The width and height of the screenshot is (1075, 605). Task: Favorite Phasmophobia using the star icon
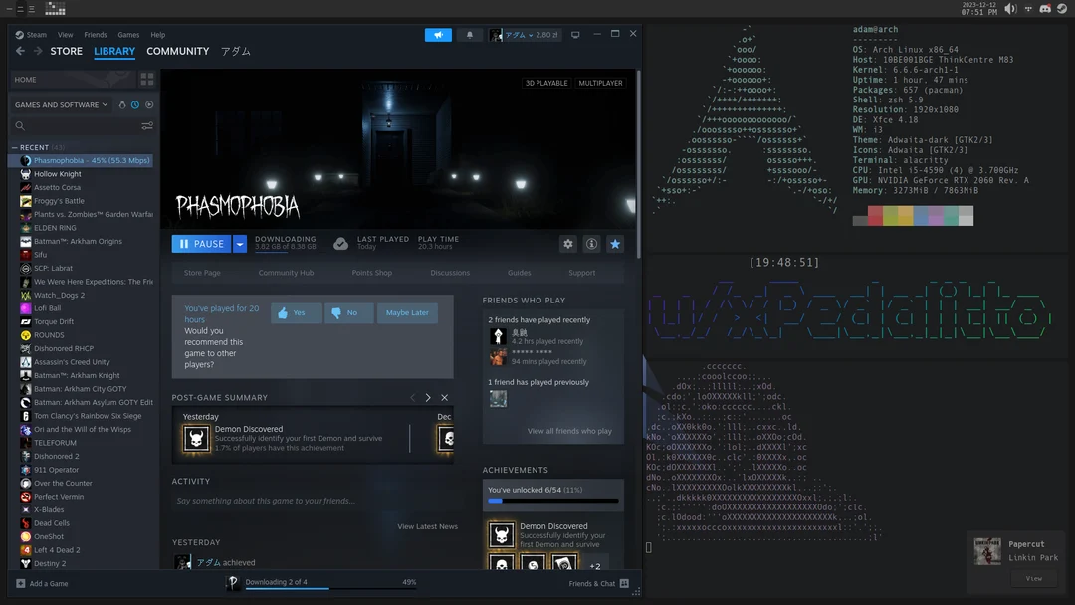tap(616, 243)
